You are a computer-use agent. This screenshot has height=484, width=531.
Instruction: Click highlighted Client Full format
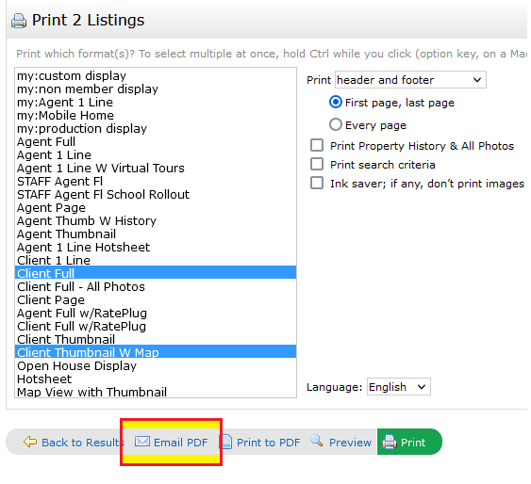coord(156,273)
